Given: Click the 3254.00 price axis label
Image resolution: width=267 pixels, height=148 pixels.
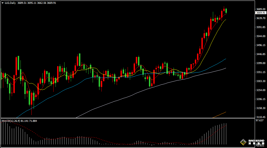Looking at the screenshot, I should (x=261, y=90).
